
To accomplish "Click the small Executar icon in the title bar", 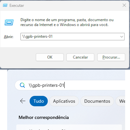I will click(5, 5).
